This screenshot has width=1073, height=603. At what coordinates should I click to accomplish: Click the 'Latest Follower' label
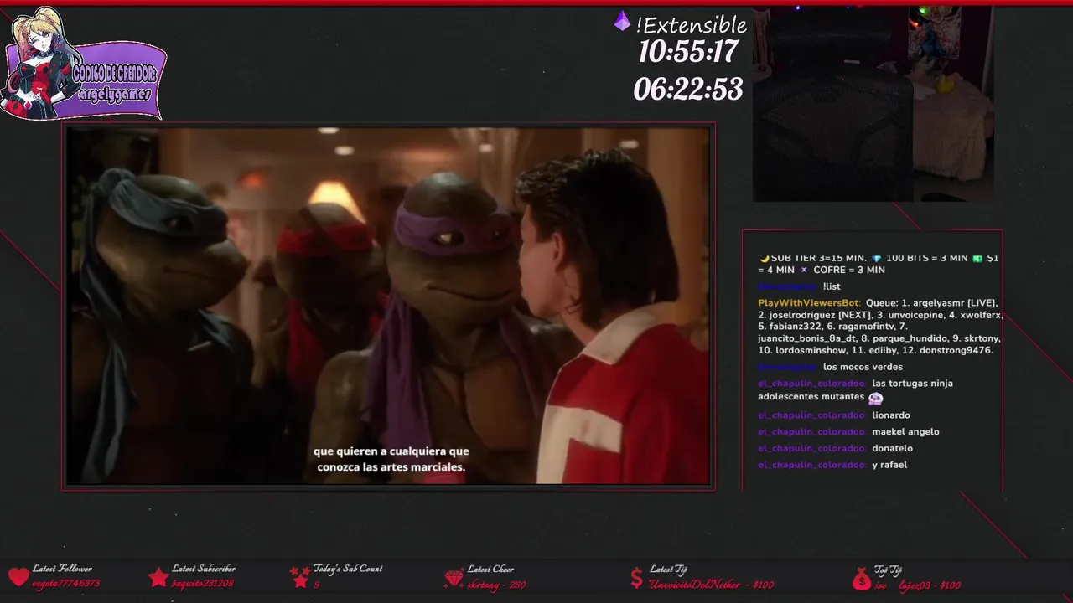[x=62, y=569]
